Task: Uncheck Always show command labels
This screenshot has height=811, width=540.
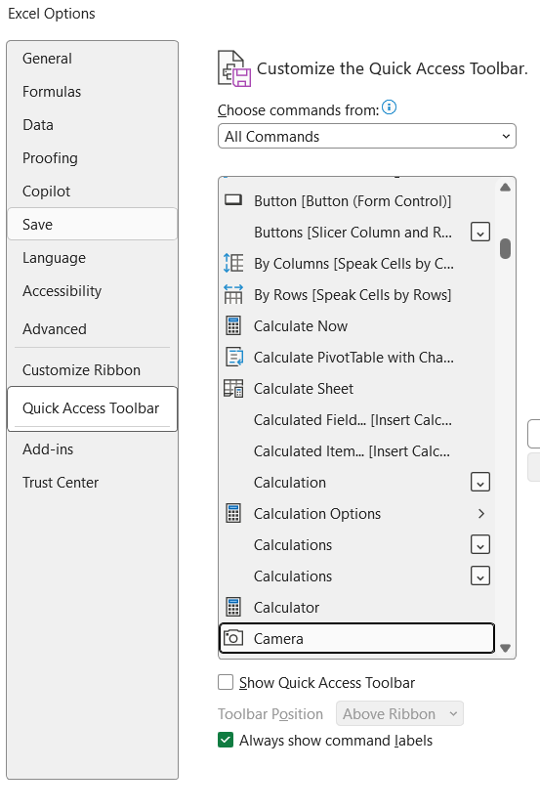Action: click(x=226, y=740)
